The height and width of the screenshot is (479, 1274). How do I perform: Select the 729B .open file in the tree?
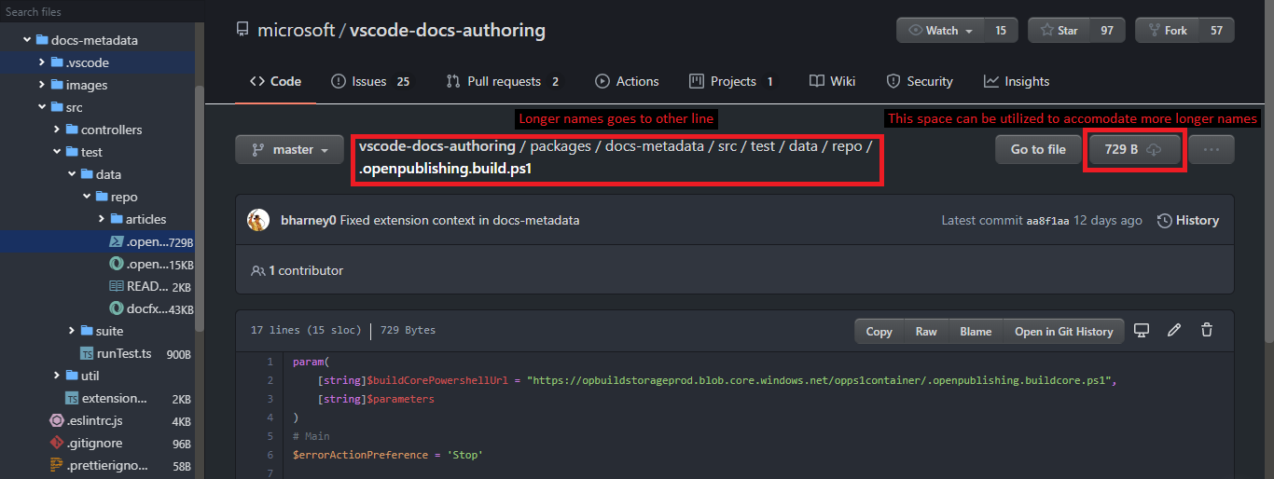pyautogui.click(x=97, y=241)
